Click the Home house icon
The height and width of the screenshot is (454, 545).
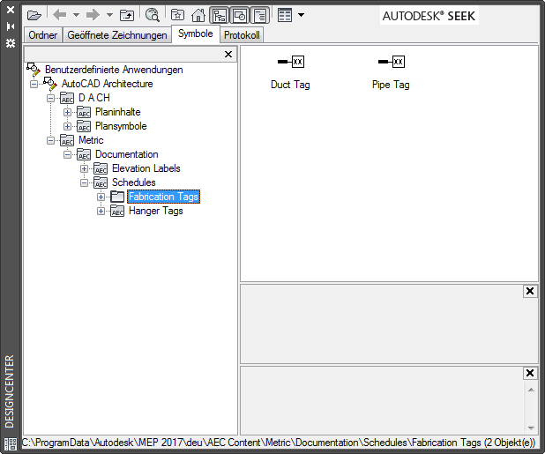point(198,15)
